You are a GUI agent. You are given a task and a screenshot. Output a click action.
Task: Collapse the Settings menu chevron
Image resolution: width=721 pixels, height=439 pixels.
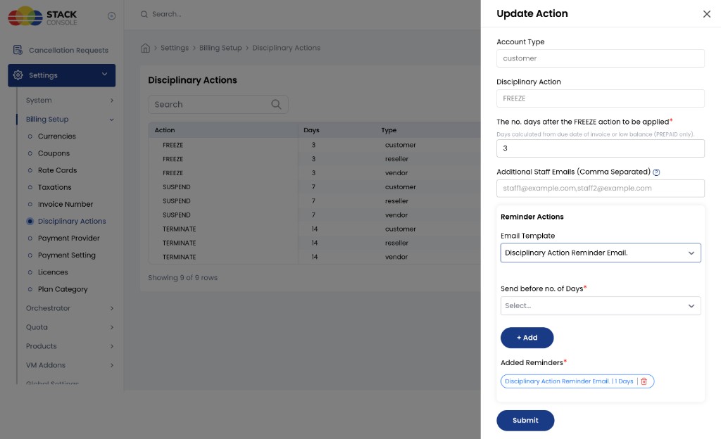coord(104,75)
